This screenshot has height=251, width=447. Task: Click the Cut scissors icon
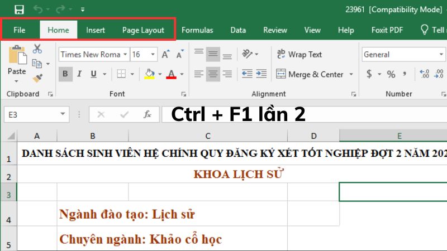[x=37, y=49]
